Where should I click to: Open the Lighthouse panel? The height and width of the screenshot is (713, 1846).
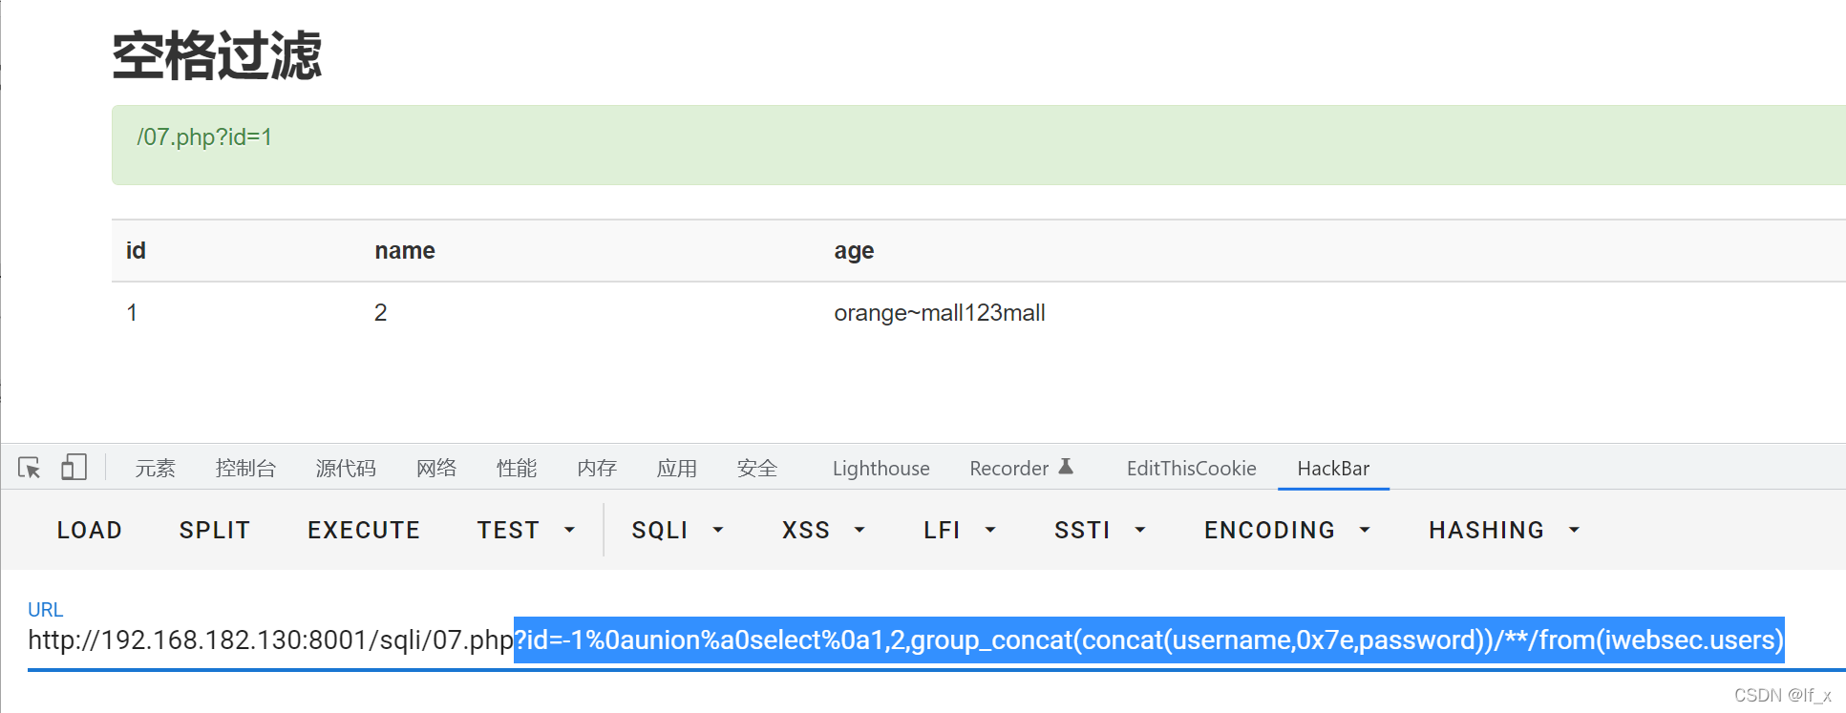click(x=880, y=468)
